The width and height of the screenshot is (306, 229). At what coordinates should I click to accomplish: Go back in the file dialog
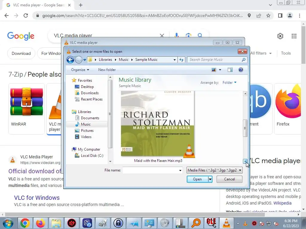pos(70,60)
